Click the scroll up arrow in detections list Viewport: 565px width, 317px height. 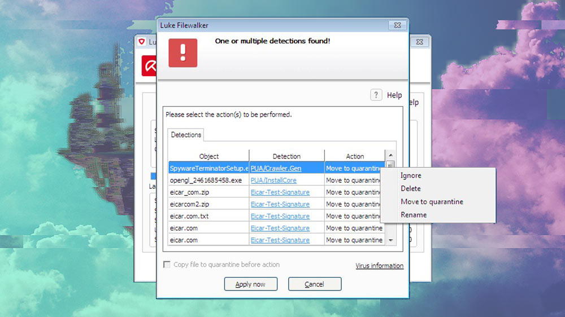pos(390,155)
